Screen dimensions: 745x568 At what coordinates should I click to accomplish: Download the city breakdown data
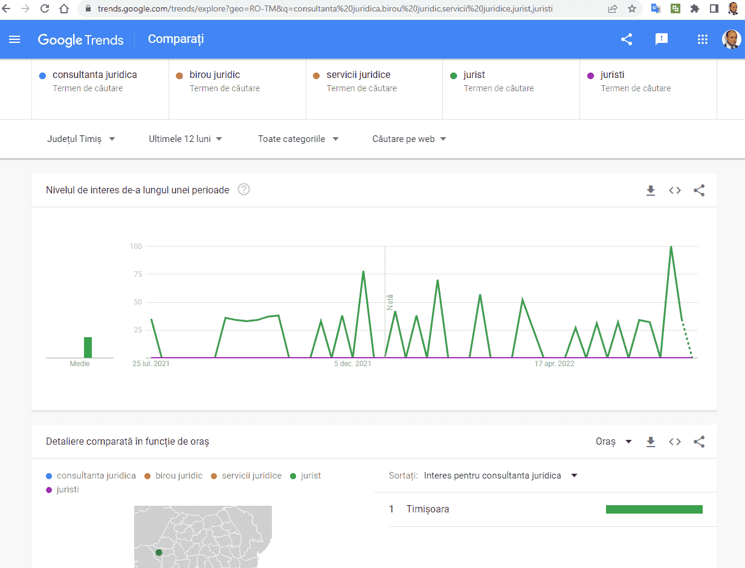[651, 442]
